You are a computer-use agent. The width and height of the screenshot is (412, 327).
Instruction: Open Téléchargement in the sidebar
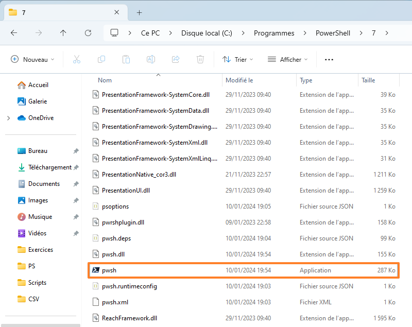click(x=49, y=167)
